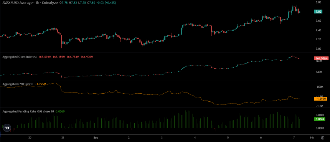Click the 0.0100 funding rate axis label
Screen dimensions: 330x142
[x=320, y=115]
